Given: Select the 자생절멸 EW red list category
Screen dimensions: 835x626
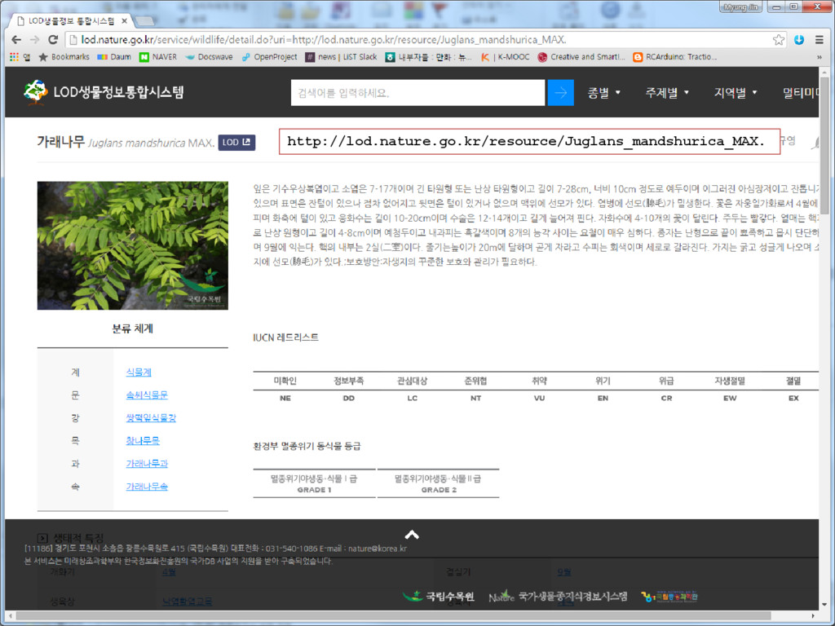Looking at the screenshot, I should [730, 389].
